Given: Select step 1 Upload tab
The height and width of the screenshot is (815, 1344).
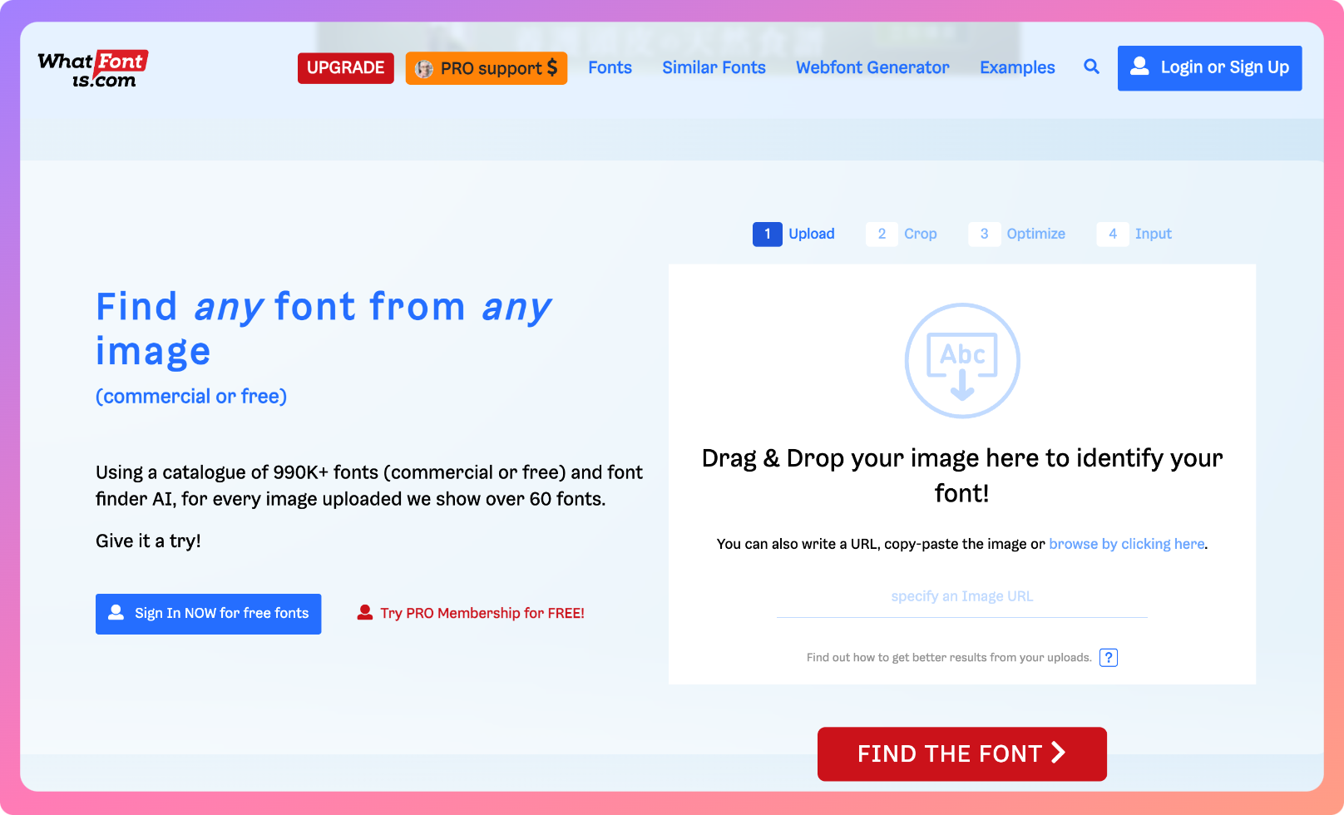Looking at the screenshot, I should (x=794, y=234).
